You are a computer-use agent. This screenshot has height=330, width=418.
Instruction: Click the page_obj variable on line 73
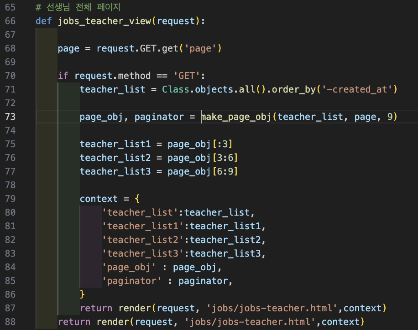(x=101, y=117)
